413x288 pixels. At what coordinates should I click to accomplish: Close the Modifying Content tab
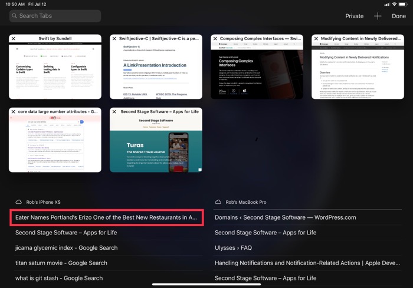pos(316,39)
